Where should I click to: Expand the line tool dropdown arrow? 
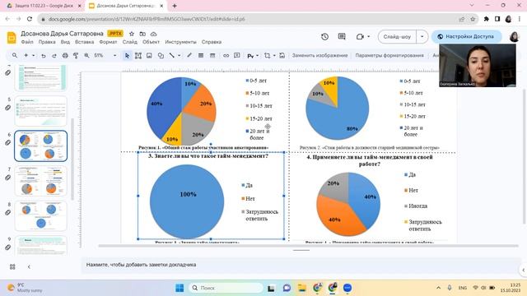[180, 56]
